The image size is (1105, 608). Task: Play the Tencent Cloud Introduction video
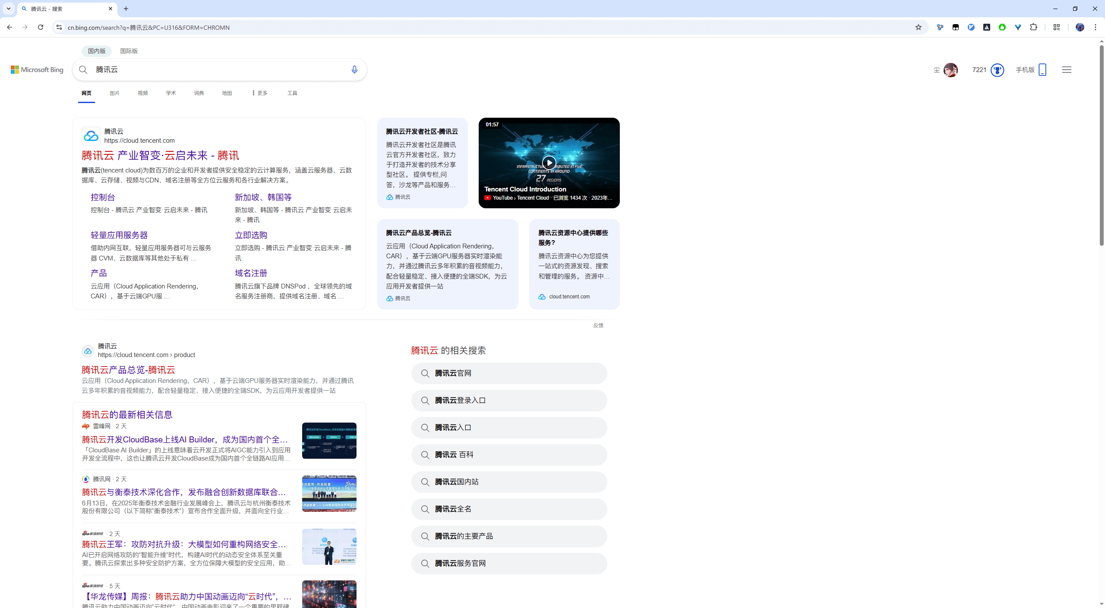(x=549, y=163)
